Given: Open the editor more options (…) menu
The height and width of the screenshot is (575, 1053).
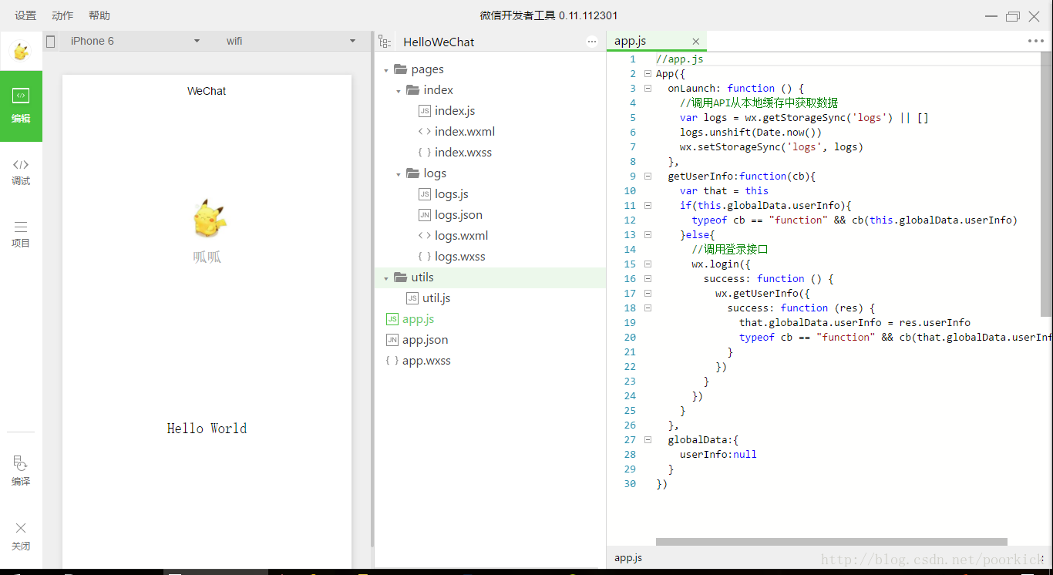Looking at the screenshot, I should point(1036,42).
